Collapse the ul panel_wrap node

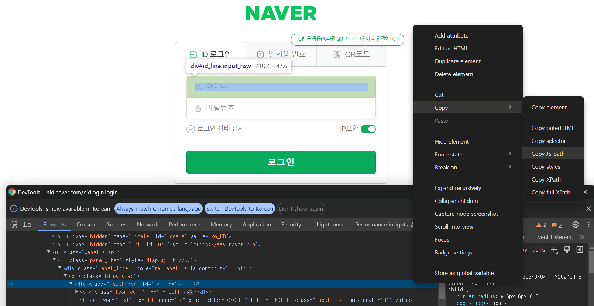pyautogui.click(x=49, y=252)
